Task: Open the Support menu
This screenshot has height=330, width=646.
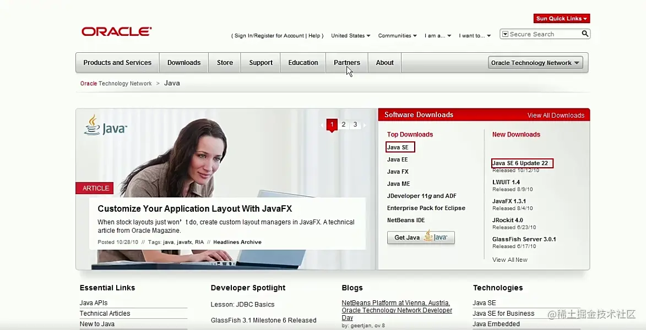Action: [261, 63]
